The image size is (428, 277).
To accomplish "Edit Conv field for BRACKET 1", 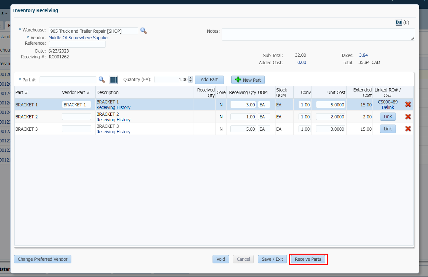I will click(x=304, y=105).
